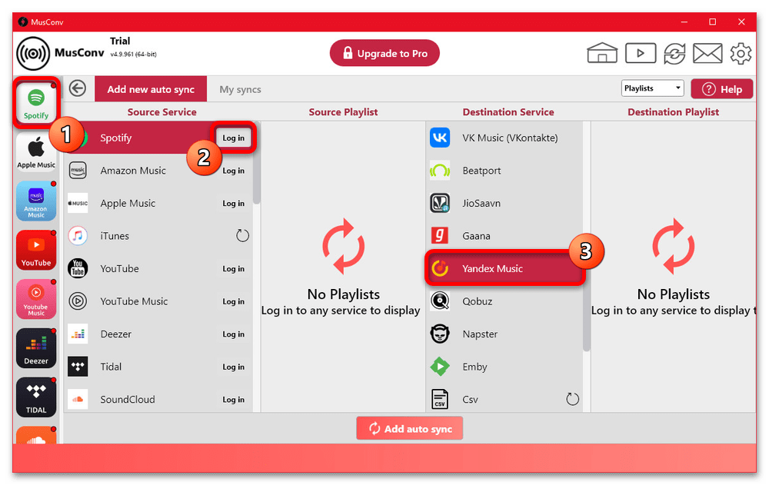Select Amazon Music in the Source Service list

[x=158, y=171]
